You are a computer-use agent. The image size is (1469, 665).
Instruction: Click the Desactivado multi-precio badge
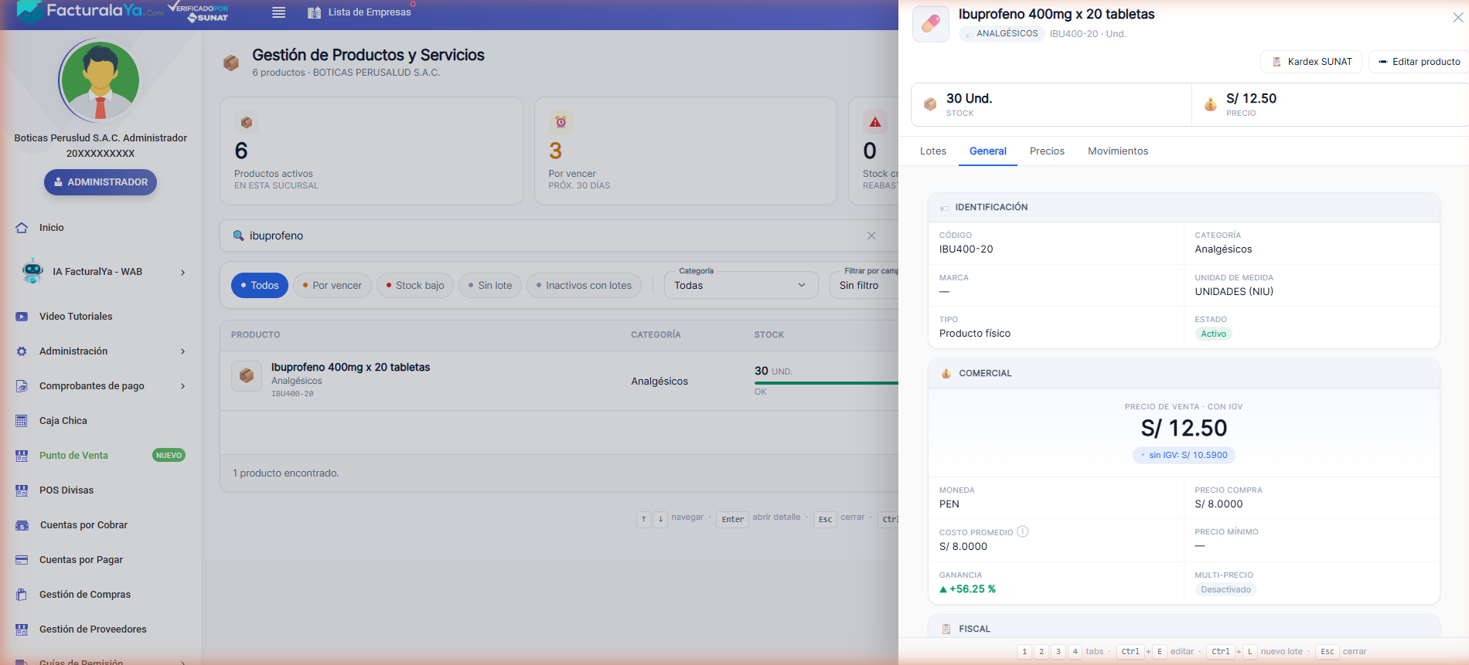tap(1225, 589)
